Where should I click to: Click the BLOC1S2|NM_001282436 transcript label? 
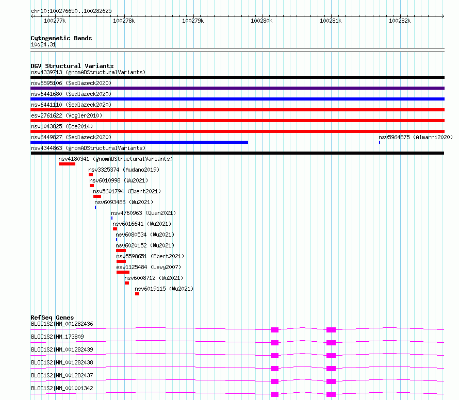coord(62,324)
